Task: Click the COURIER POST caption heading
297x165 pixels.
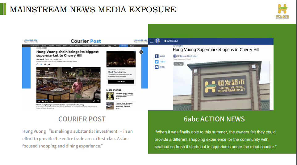Action: [82, 119]
